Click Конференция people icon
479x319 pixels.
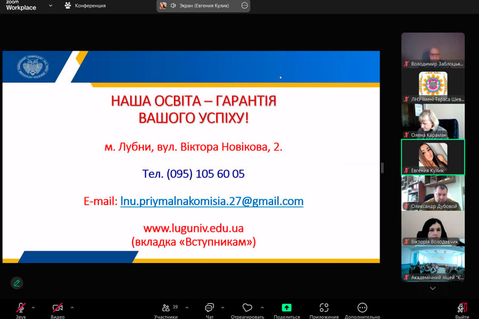(x=68, y=5)
